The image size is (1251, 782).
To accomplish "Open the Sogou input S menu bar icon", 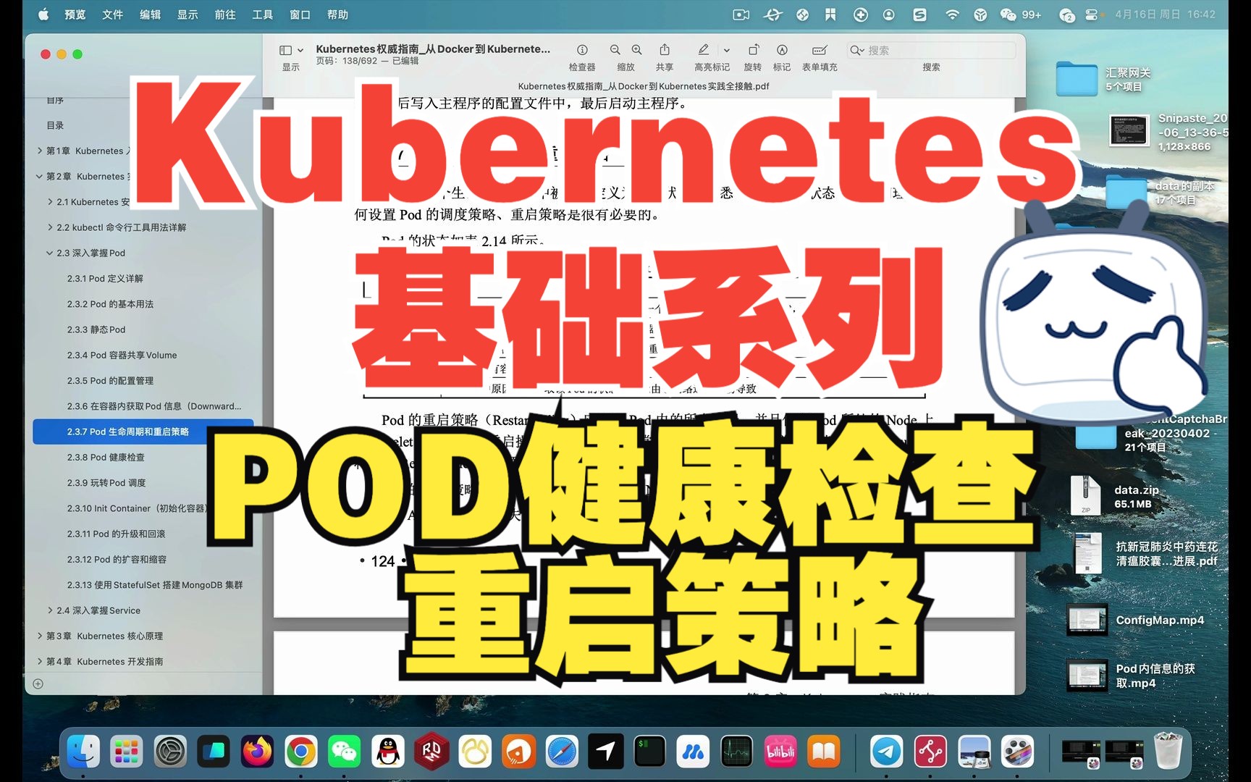I will pyautogui.click(x=919, y=14).
